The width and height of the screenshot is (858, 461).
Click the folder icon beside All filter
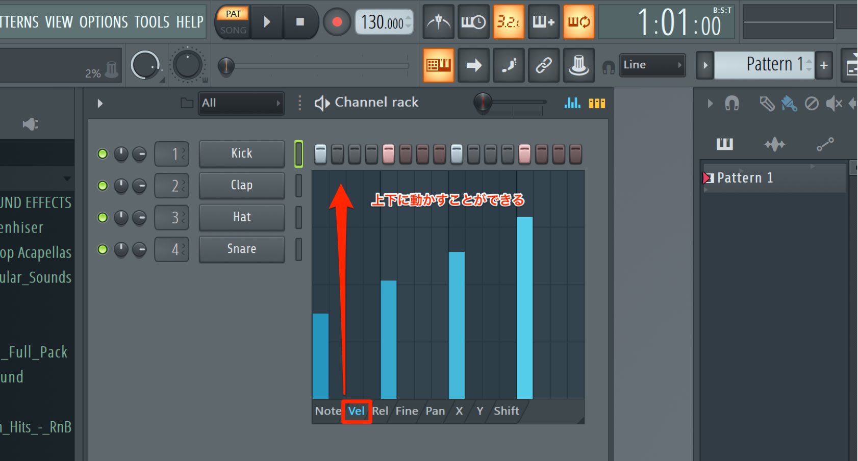[187, 103]
